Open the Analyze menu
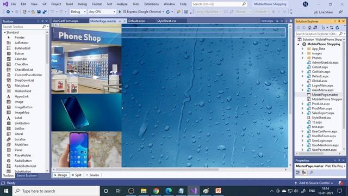The width and height of the screenshot is (348, 196). tap(122, 4)
